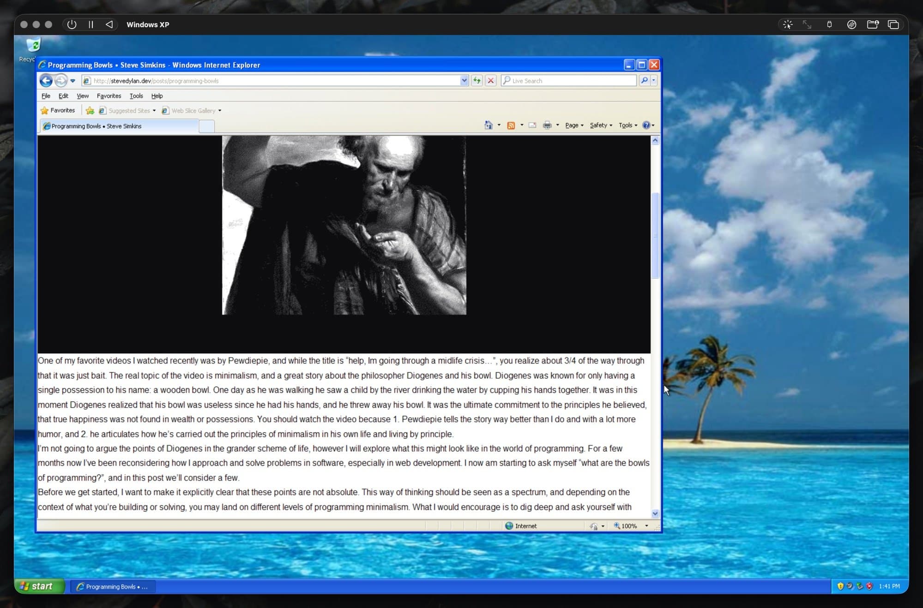The width and height of the screenshot is (923, 608).
Task: Click the Home page icon
Action: 489,125
